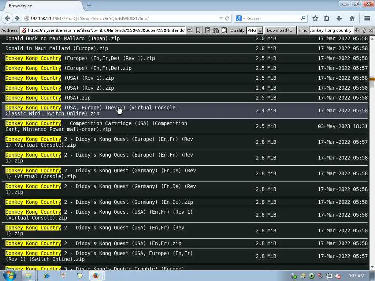The height and width of the screenshot is (281, 375).
Task: Click the 2.4 MiB size for USA Rev 2
Action: coord(266,88)
